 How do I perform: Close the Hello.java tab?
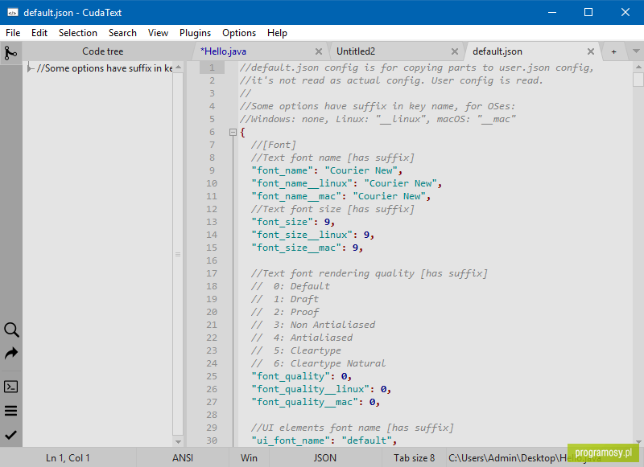[318, 51]
